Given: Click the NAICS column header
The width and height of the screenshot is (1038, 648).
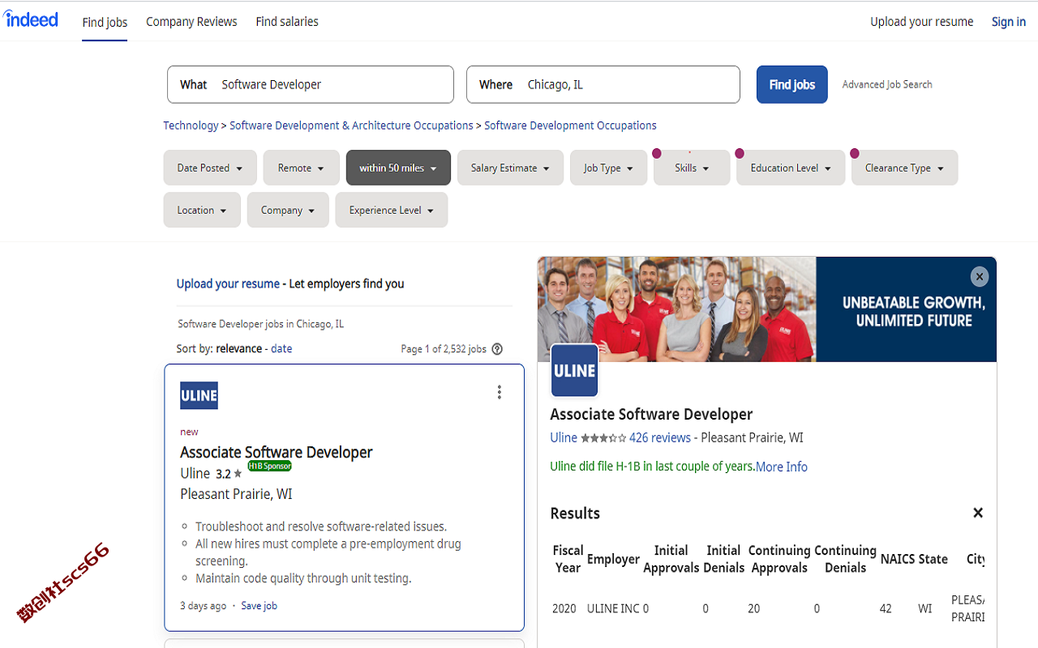Looking at the screenshot, I should tap(898, 559).
